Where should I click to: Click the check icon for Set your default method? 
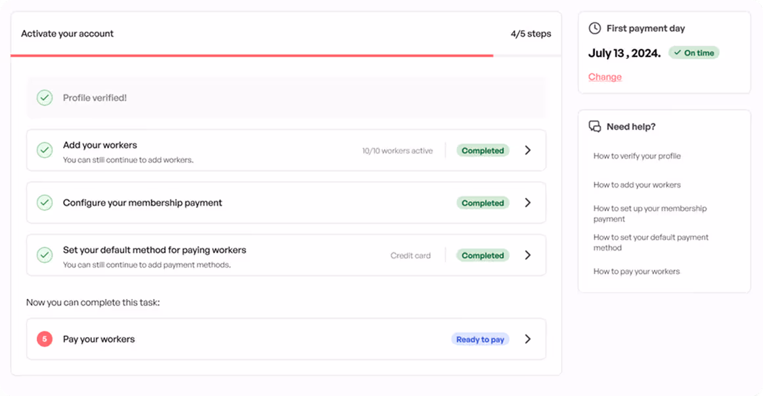point(45,255)
